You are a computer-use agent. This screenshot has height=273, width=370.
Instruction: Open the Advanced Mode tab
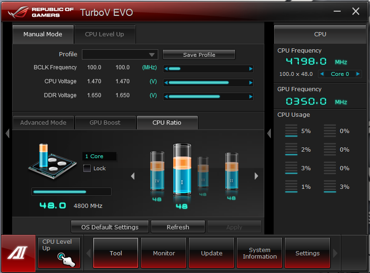pos(43,123)
